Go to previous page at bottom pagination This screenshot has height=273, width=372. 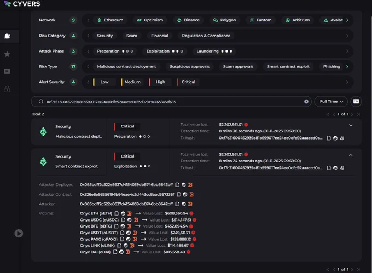[x=334, y=269]
